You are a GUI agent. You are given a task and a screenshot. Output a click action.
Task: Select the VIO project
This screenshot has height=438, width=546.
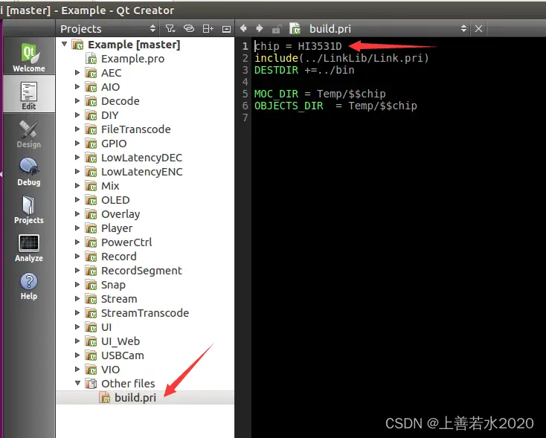pos(110,370)
